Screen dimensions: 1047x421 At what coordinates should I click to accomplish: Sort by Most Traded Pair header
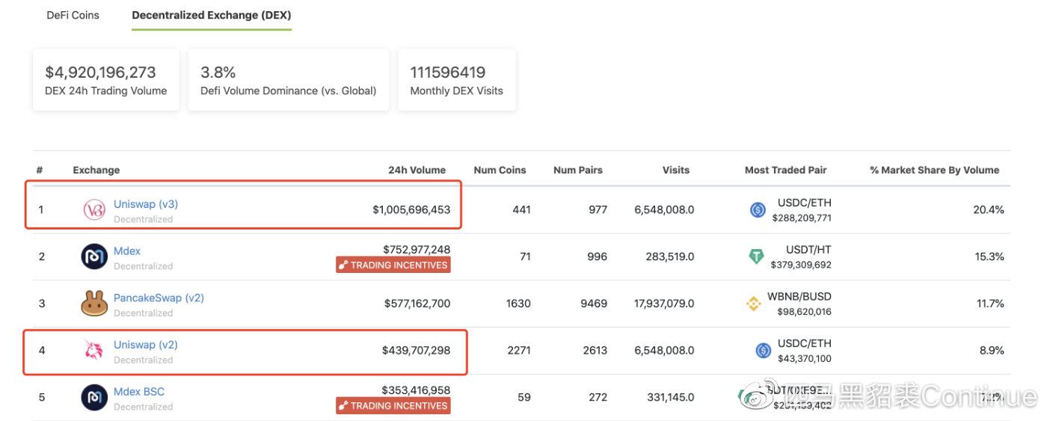(x=786, y=170)
